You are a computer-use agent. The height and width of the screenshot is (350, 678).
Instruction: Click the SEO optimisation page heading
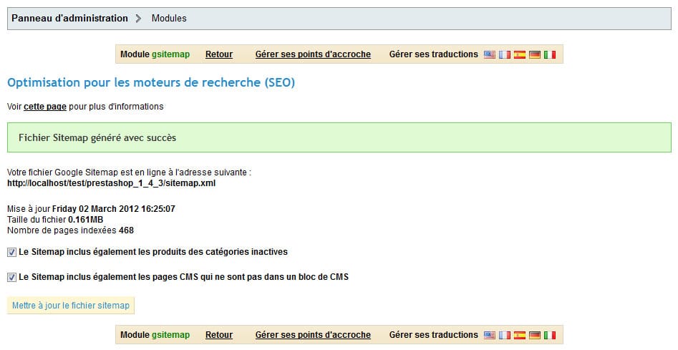click(151, 82)
